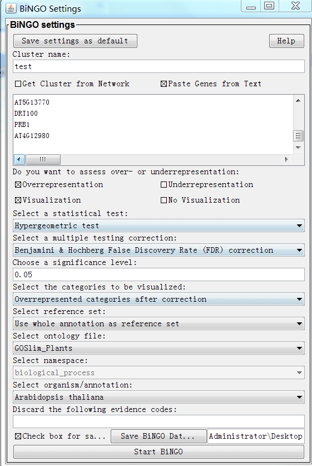The height and width of the screenshot is (466, 312).
Task: Click the significance level field showing 0.05
Action: point(159,274)
